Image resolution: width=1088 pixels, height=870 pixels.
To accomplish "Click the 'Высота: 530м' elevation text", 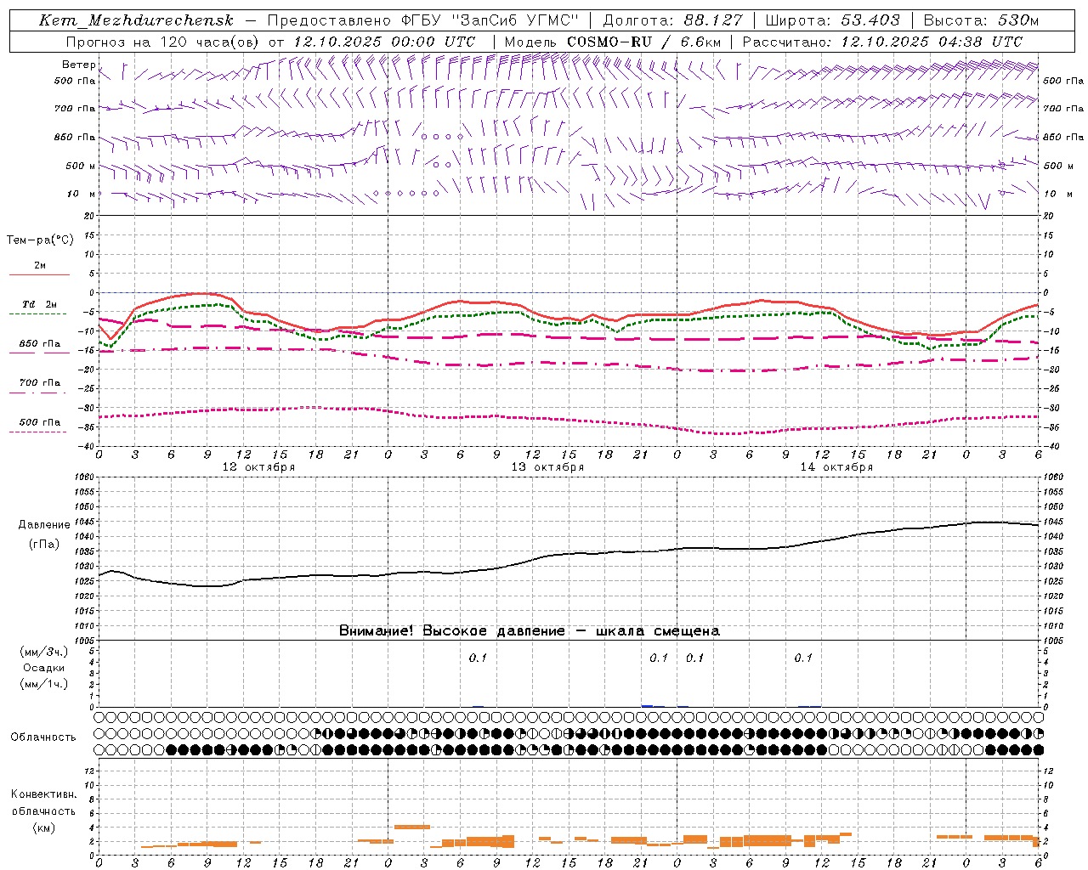I will 981,20.
